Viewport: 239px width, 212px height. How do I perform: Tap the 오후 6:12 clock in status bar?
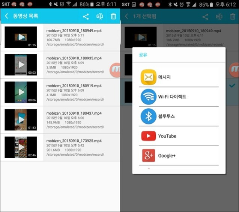tap(225, 5)
